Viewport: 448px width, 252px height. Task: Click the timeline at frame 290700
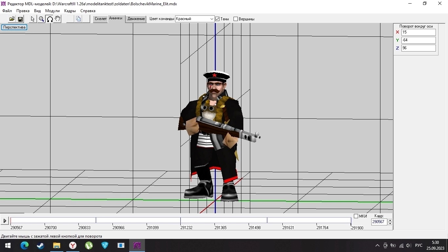(51, 228)
